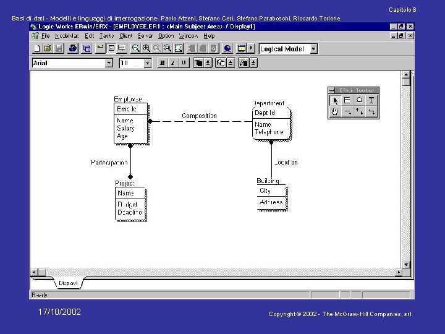Click the second greyed database server icon
Screen dimensions: 445x334
click(203, 49)
